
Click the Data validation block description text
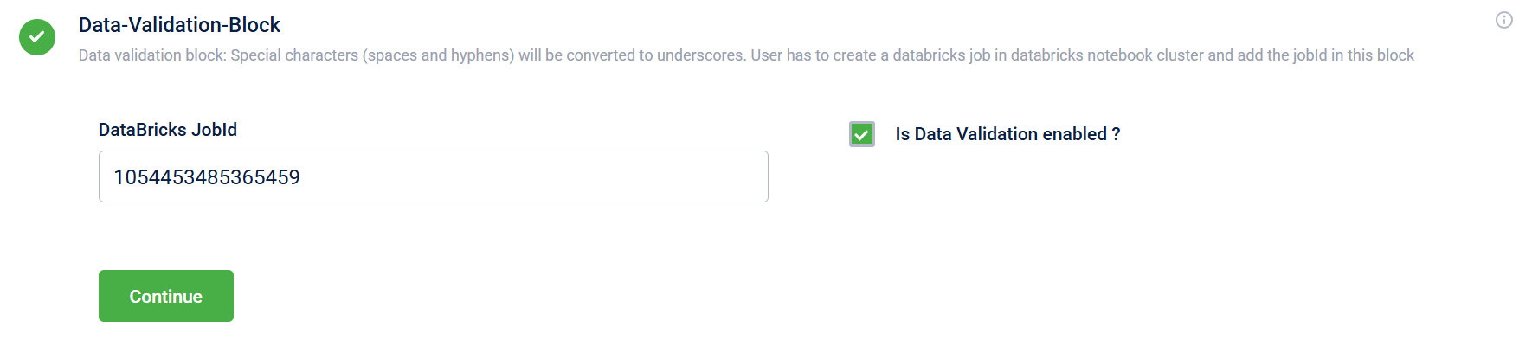tap(746, 55)
